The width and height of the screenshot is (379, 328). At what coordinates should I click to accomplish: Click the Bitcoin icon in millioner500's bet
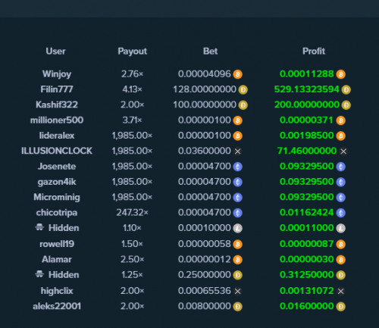tap(237, 120)
